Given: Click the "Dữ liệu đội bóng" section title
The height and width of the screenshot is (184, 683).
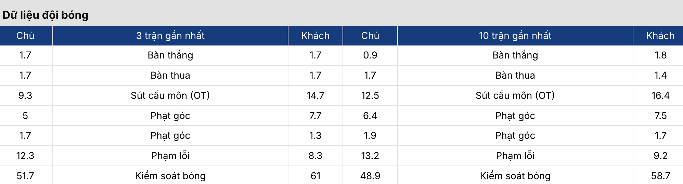Looking at the screenshot, I should coord(46,15).
